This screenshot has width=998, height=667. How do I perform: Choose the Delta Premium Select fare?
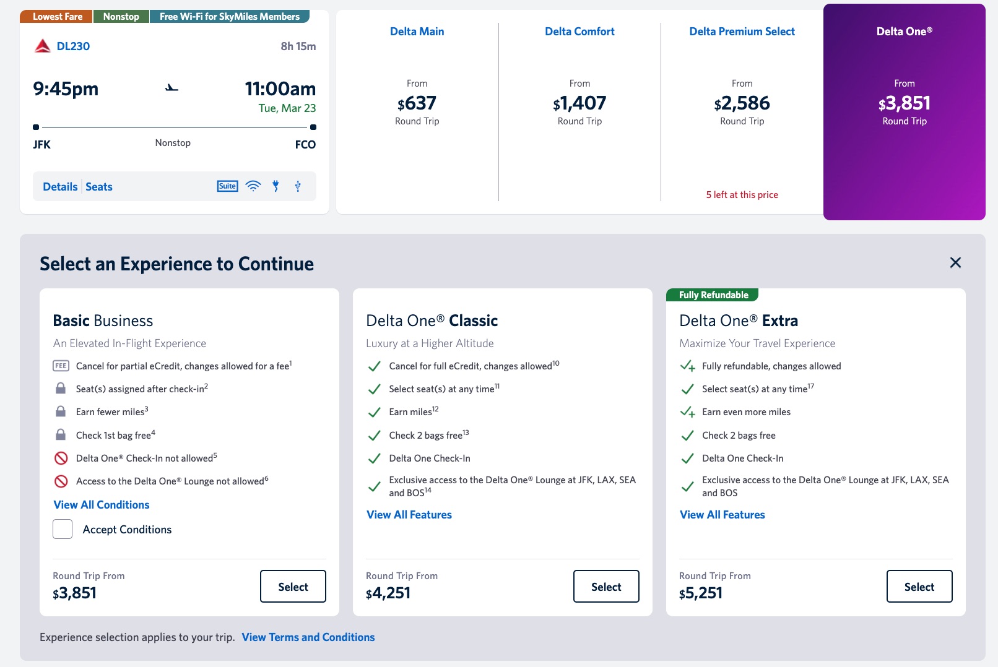point(742,112)
